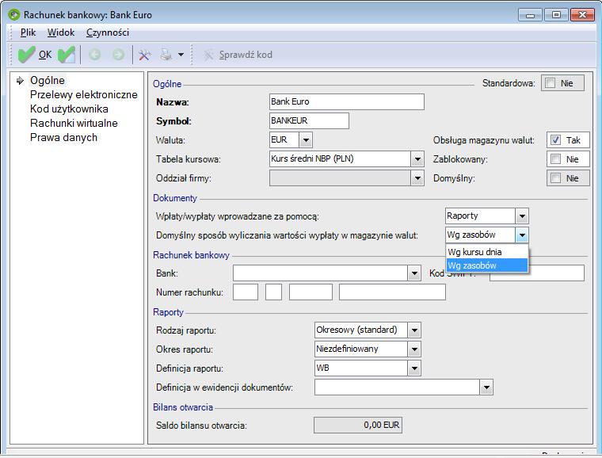The width and height of the screenshot is (602, 458).
Task: Open the Plik menu
Action: click(x=28, y=32)
